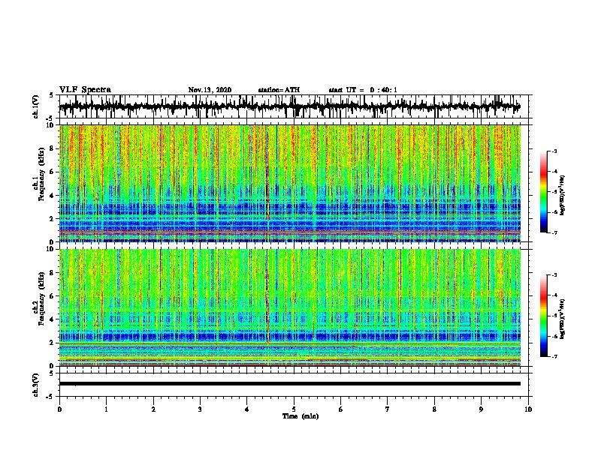The image size is (595, 459).
Task: Click the ch.1 "Frequency (kHz)" axis label
Action: click(41, 174)
